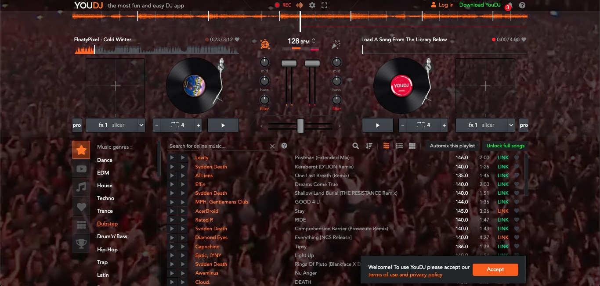Select the House genre
The width and height of the screenshot is (600, 286).
(x=105, y=186)
